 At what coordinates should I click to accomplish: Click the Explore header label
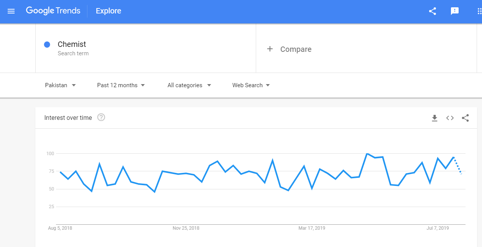point(109,11)
